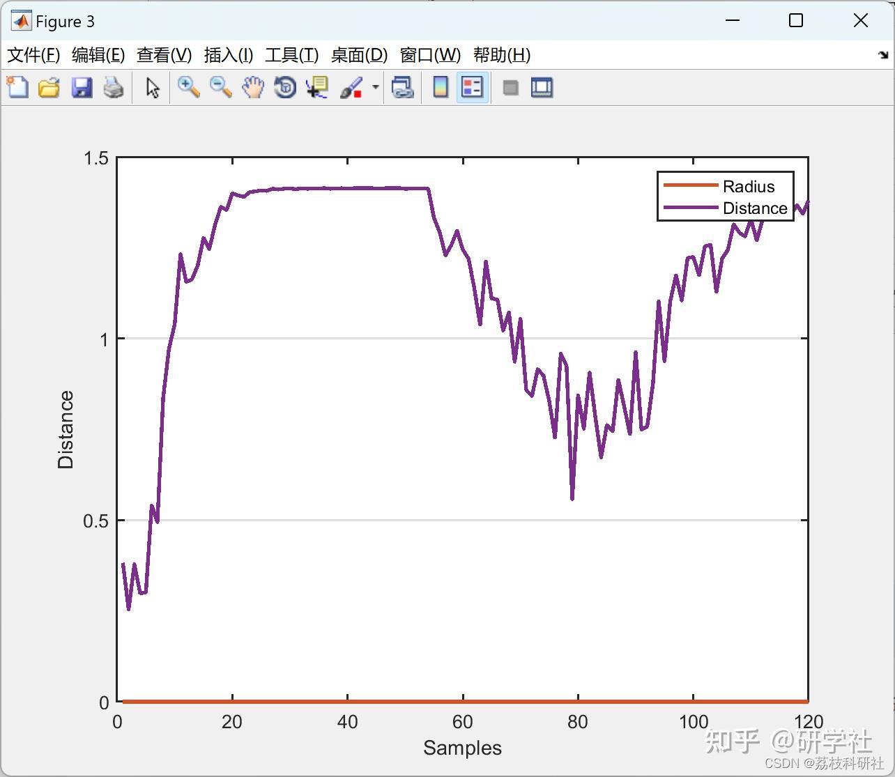Viewport: 895px width, 777px height.
Task: Maximize the Figure 3 window
Action: click(795, 21)
